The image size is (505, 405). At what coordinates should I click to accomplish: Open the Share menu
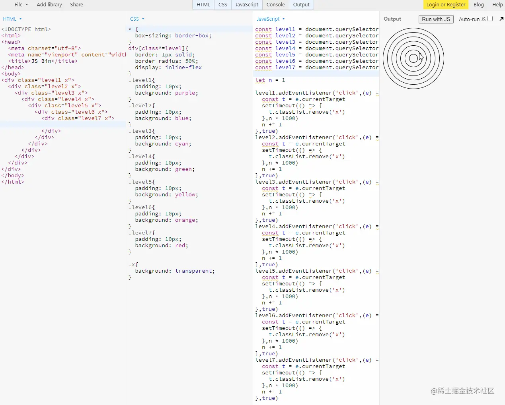pyautogui.click(x=76, y=5)
